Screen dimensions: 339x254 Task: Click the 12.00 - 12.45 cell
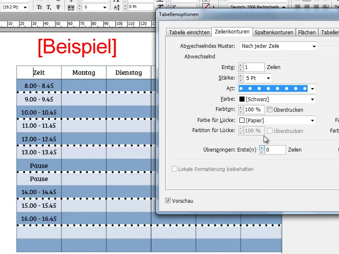tap(39, 139)
